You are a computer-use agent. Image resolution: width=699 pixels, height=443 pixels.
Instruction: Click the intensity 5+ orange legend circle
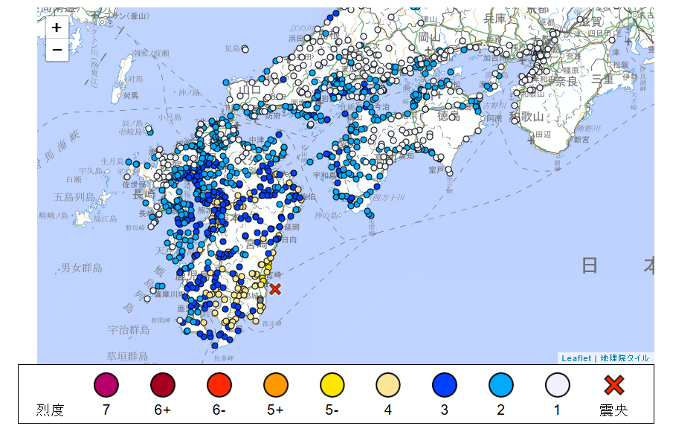point(275,385)
